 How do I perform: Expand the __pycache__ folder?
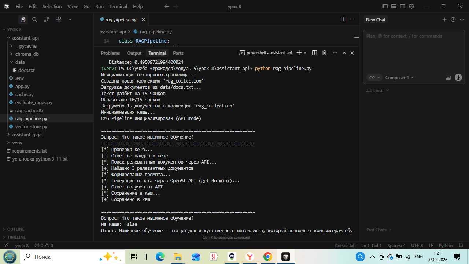pyautogui.click(x=47, y=46)
